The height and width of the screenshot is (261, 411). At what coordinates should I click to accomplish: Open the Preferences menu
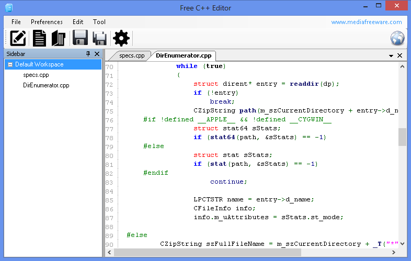[x=47, y=22]
